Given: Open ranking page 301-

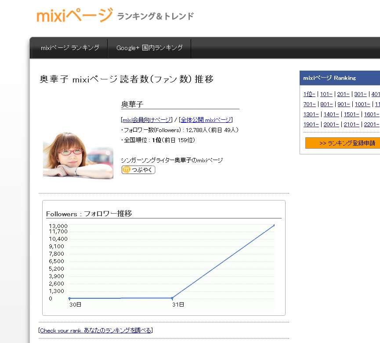Looking at the screenshot, I should coord(360,94).
